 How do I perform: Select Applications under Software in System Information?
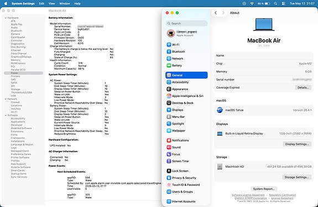[x=18, y=122]
